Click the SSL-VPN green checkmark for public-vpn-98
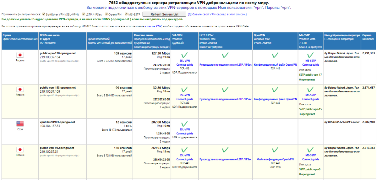 click(184, 150)
